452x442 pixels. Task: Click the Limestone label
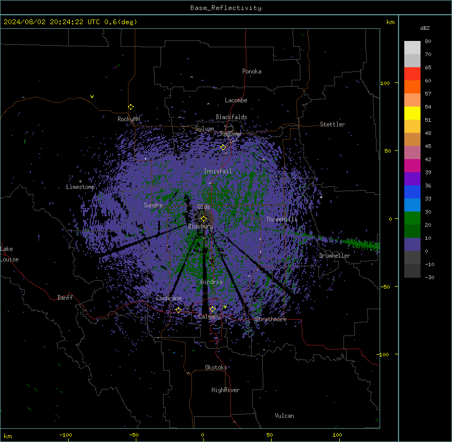(x=80, y=187)
